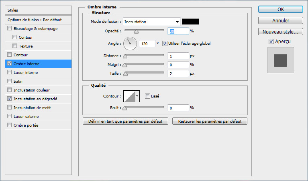Click the style preview thumbnail

[281, 60]
